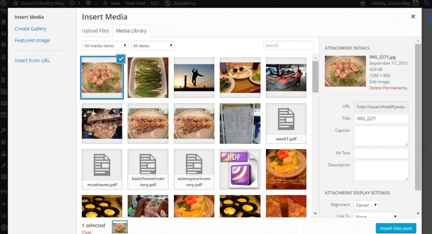Open the Alignment Center dropdown
The height and width of the screenshot is (234, 432).
click(x=366, y=205)
